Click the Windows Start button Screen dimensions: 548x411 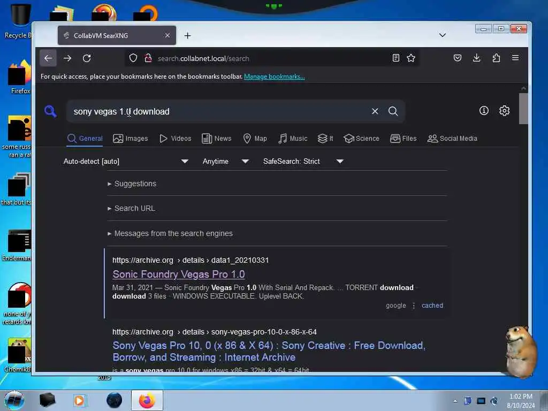[14, 400]
